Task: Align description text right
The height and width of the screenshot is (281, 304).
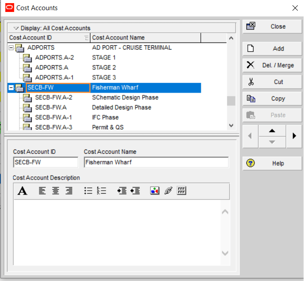Action: (x=69, y=191)
